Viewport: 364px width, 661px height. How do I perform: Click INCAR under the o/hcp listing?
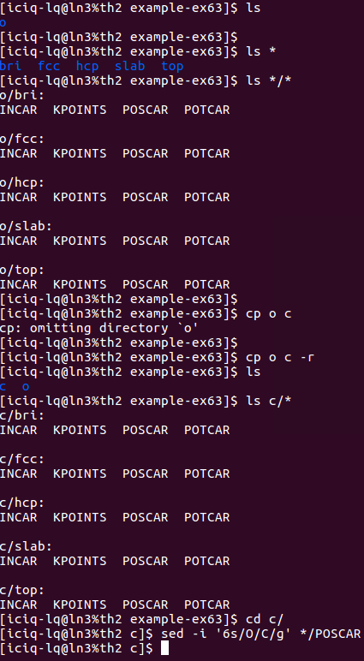pyautogui.click(x=19, y=197)
